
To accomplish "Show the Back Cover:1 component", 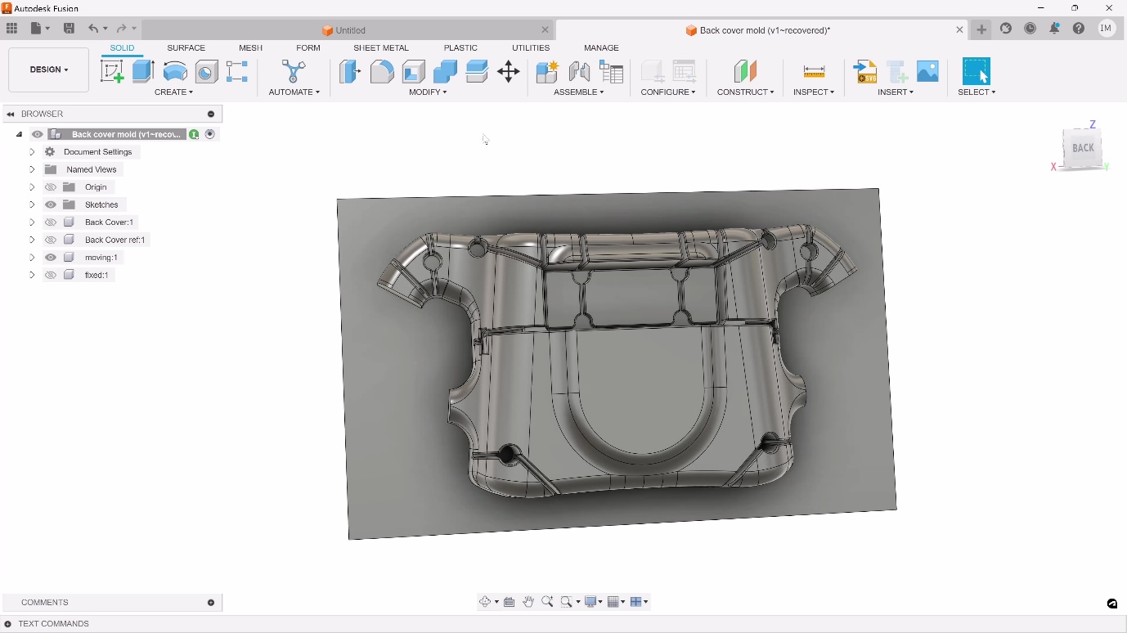I will 51,222.
